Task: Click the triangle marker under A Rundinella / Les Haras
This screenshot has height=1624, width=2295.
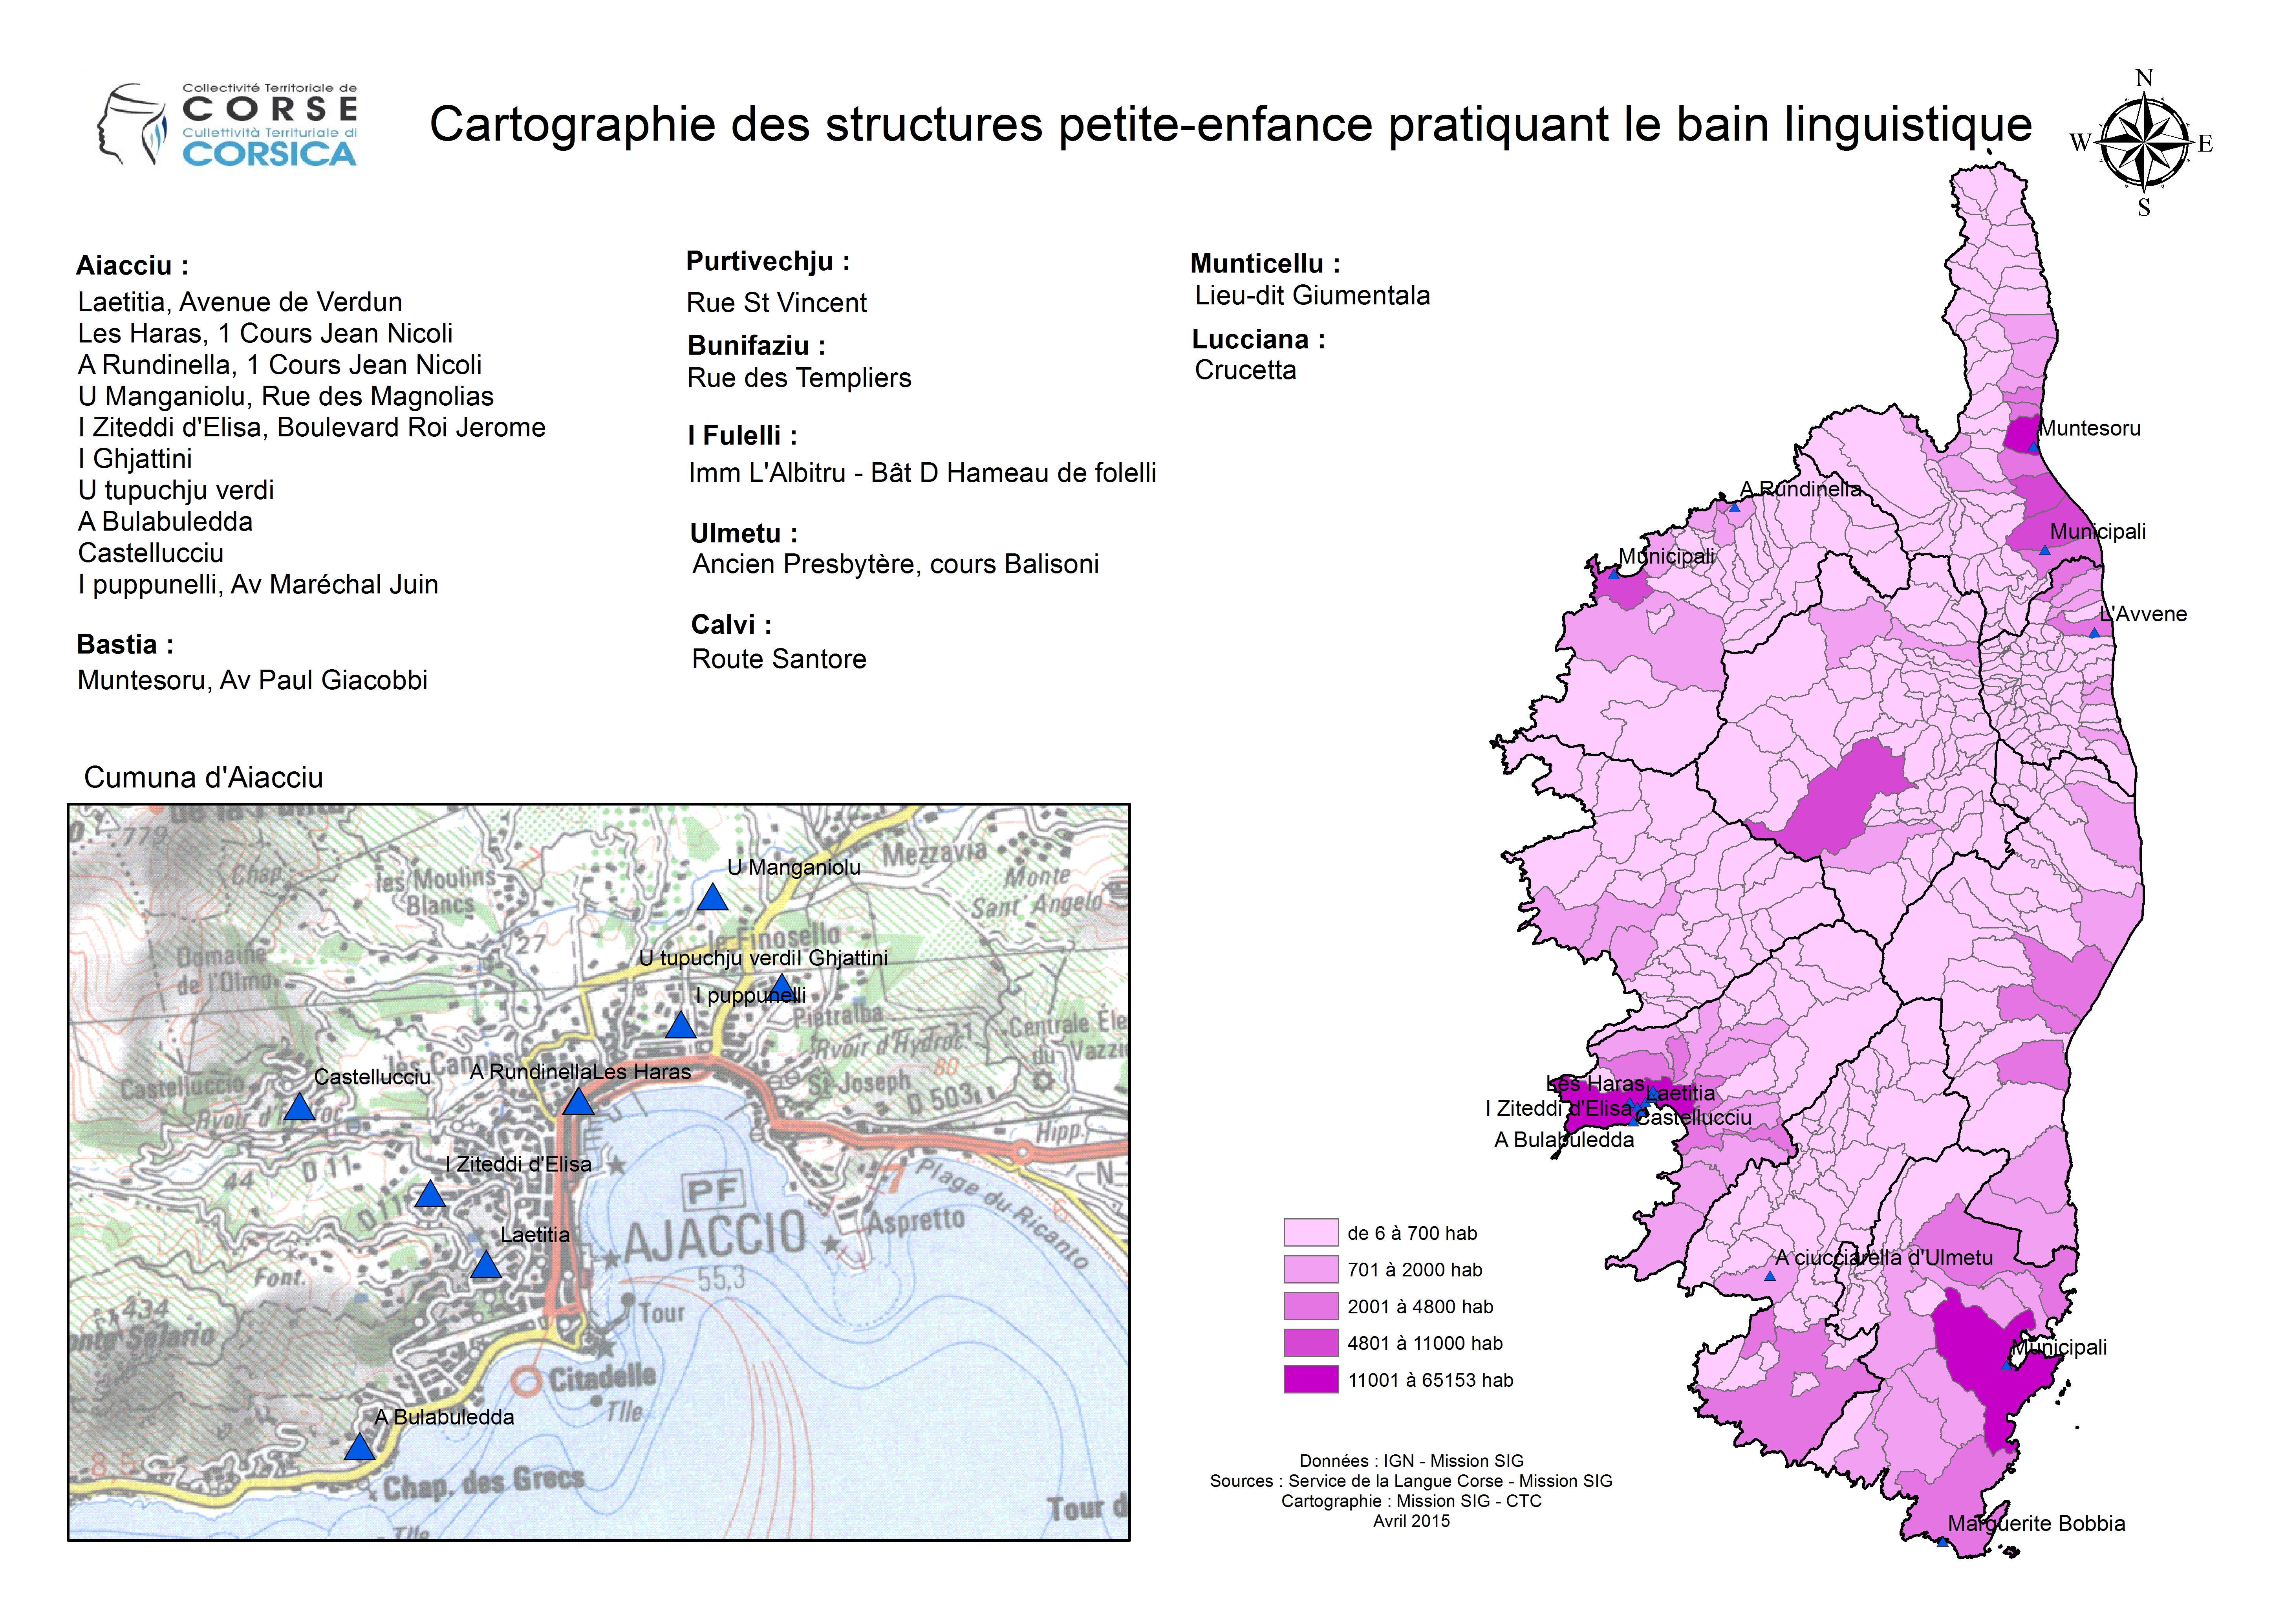Action: (578, 1102)
